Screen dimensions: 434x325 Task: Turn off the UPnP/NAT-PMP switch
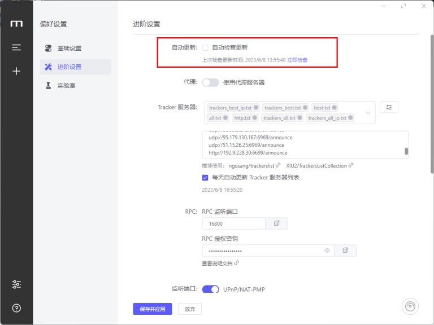click(211, 289)
